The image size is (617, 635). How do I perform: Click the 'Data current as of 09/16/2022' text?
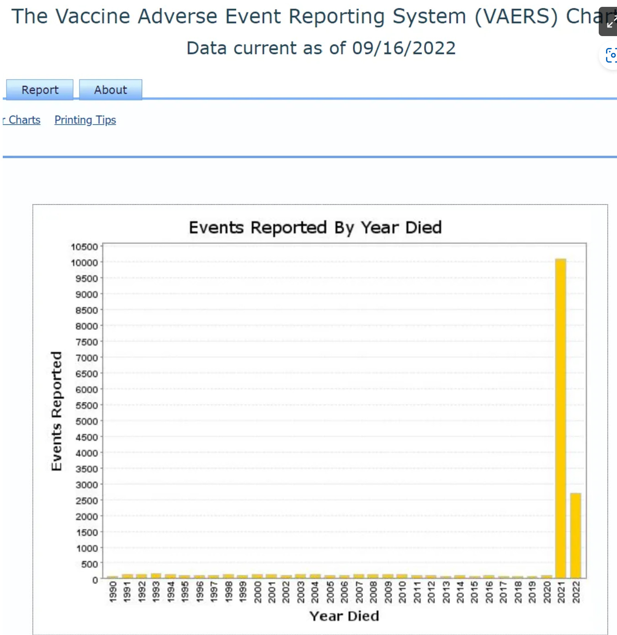tap(321, 48)
